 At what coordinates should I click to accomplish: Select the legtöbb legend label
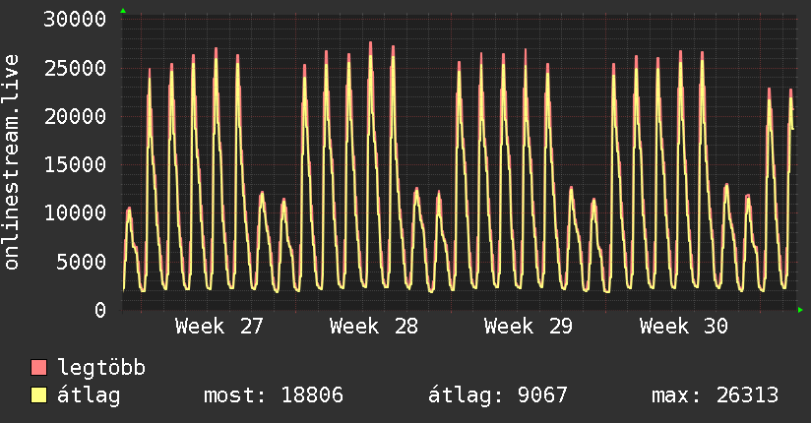coord(101,368)
